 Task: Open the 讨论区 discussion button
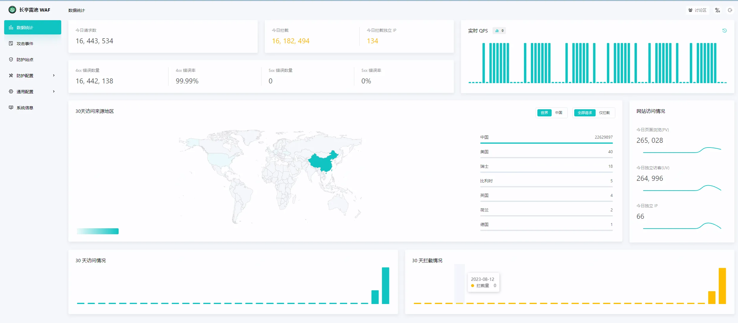(x=697, y=10)
